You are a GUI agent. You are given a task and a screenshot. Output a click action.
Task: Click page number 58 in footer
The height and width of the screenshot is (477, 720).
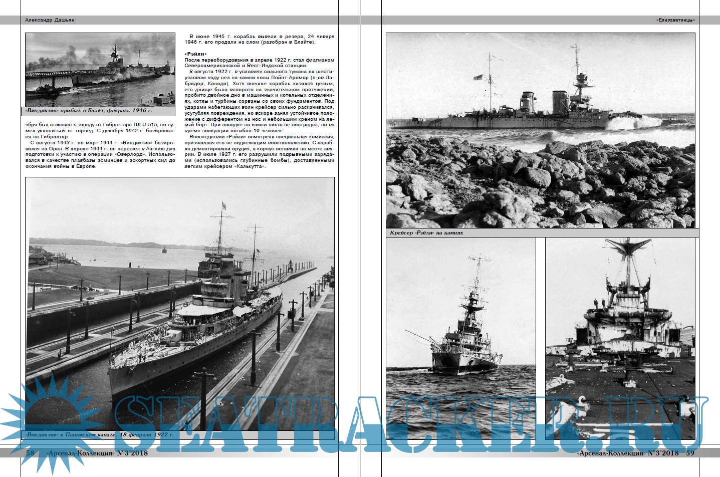tap(30, 453)
